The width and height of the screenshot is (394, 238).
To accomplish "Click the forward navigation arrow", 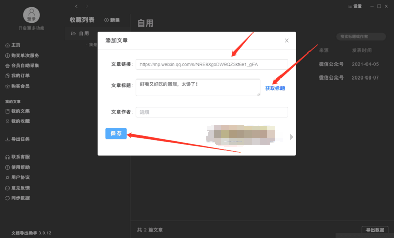I will pos(87,6).
